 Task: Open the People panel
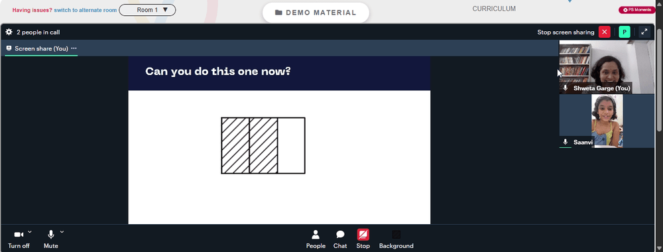(316, 239)
